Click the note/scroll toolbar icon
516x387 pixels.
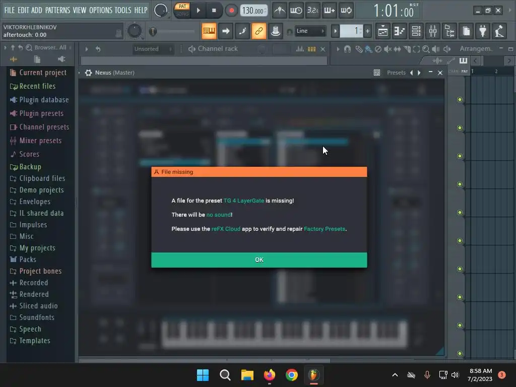(x=242, y=31)
